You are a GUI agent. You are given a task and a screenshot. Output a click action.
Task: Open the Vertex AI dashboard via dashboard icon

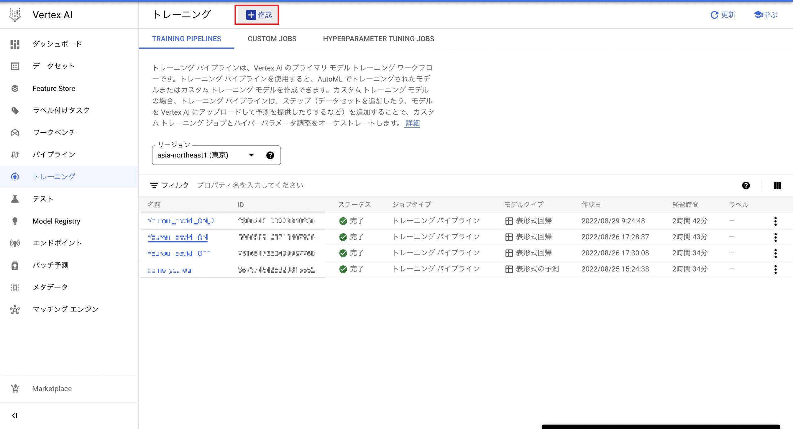click(15, 44)
